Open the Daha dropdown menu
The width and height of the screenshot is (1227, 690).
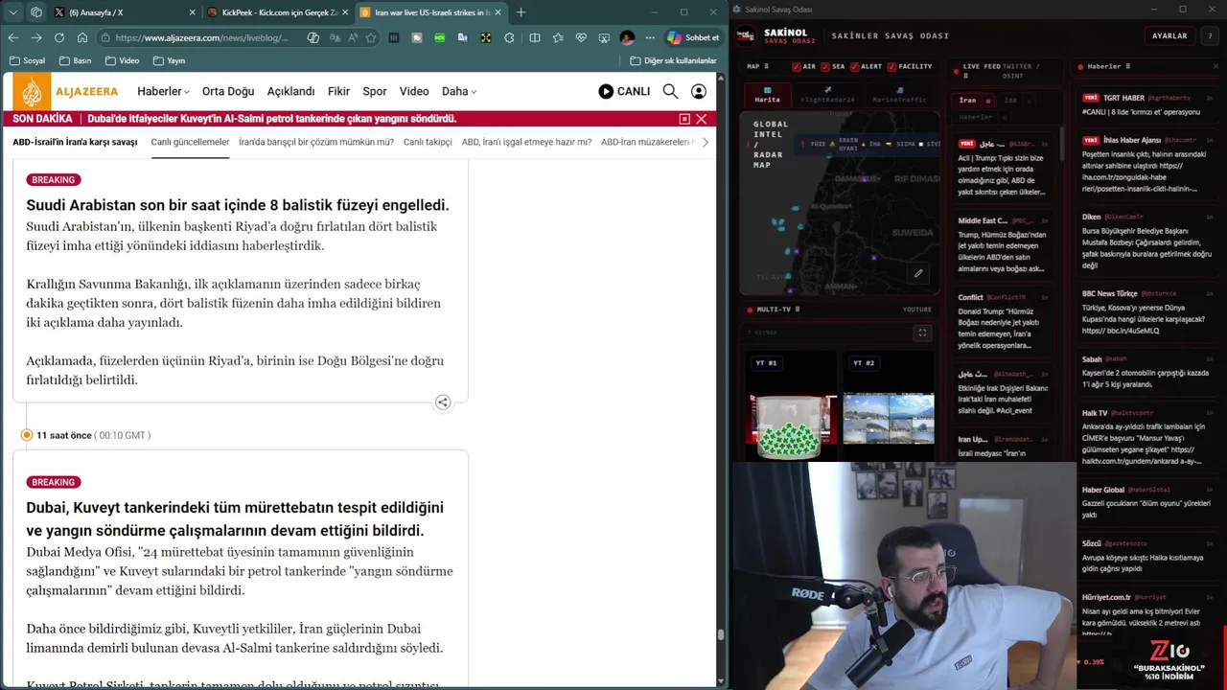point(459,91)
